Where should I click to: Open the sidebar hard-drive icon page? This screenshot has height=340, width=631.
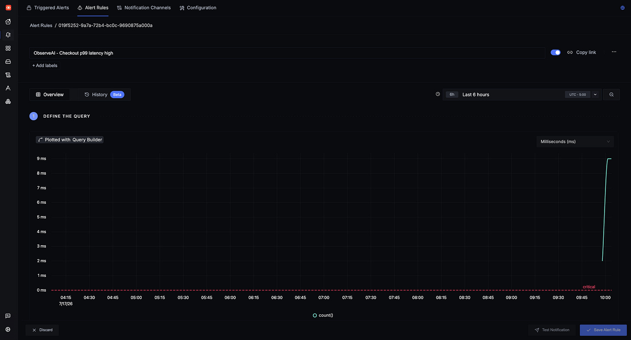(x=8, y=62)
